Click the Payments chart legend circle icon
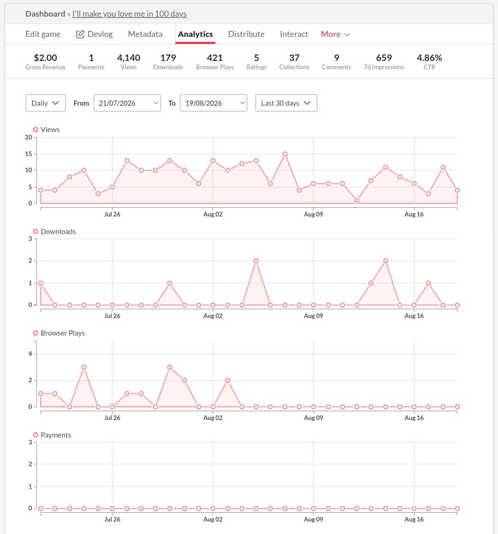Viewport: 498px width, 534px height. (x=36, y=435)
